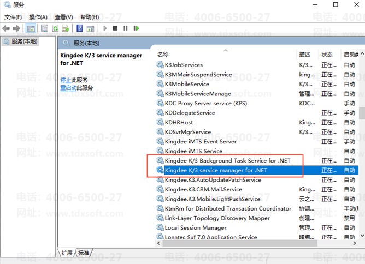Open the 文件(F) menu
365x264 pixels.
[x=13, y=17]
